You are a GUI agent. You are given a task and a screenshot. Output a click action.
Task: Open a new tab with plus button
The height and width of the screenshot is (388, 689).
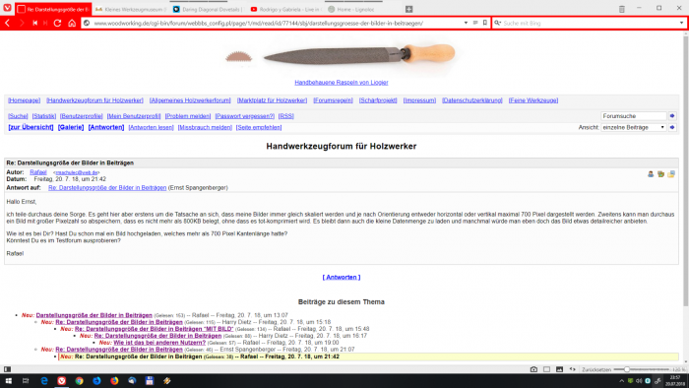pos(408,9)
